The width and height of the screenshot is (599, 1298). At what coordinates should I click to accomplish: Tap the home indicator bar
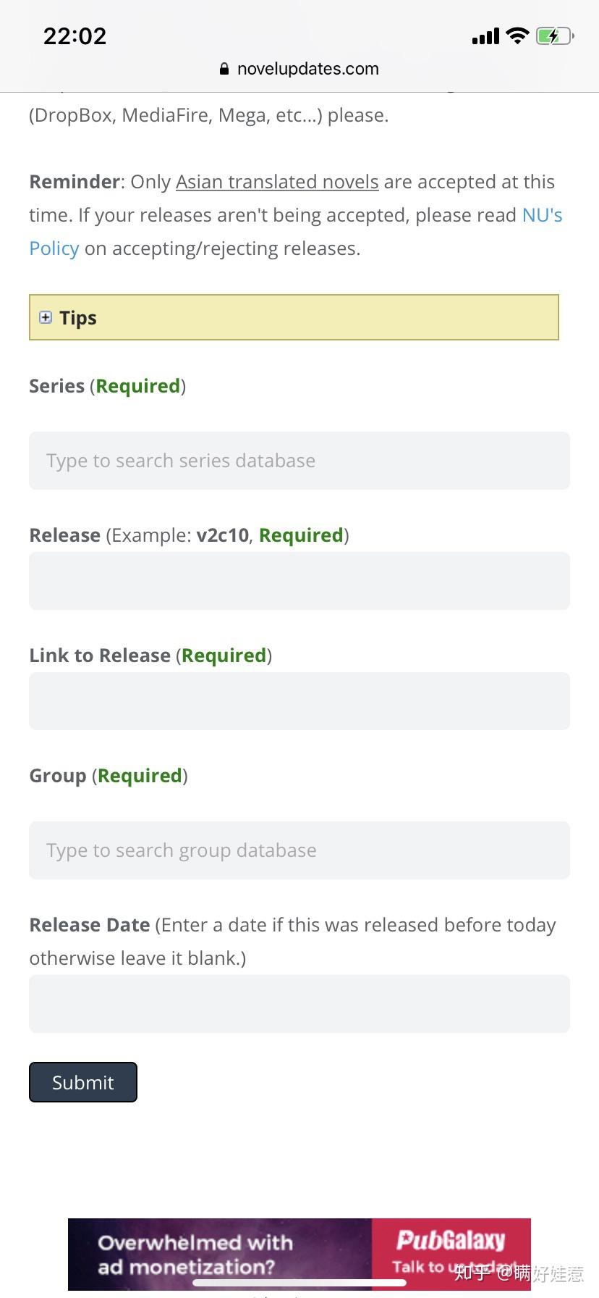point(299,1283)
